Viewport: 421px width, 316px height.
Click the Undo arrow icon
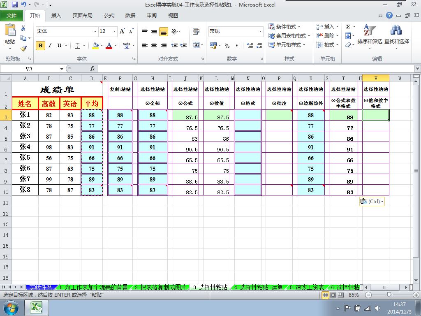pos(23,5)
